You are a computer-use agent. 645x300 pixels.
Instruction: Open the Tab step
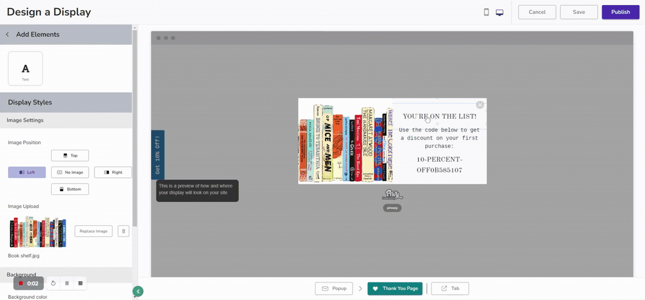tap(450, 289)
